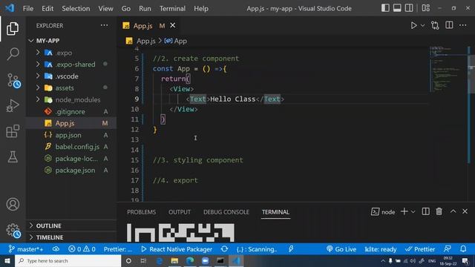Click the feedback icon in status bar
The height and width of the screenshot is (267, 475).
click(x=447, y=249)
